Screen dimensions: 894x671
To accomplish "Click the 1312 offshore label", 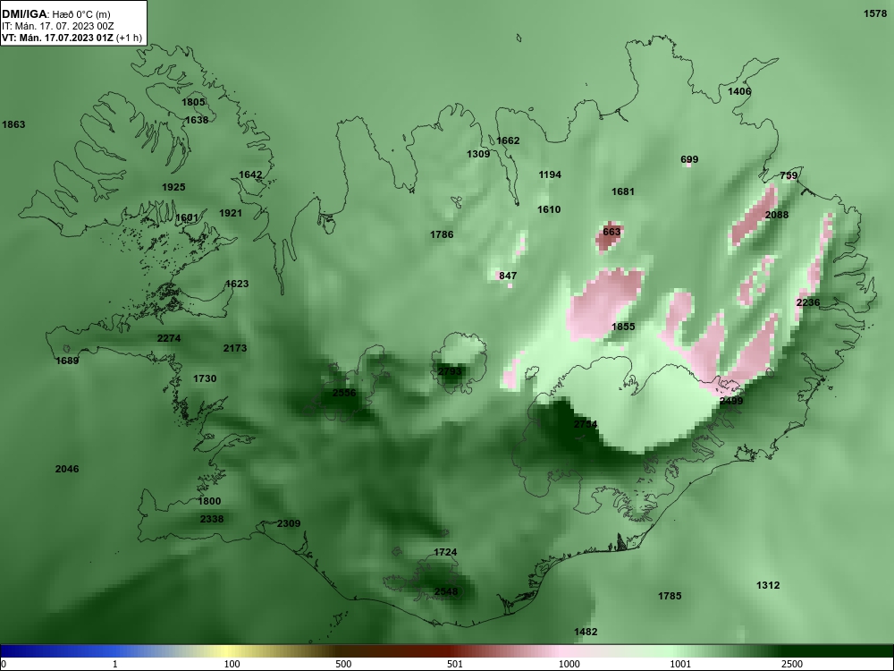I will pos(768,585).
